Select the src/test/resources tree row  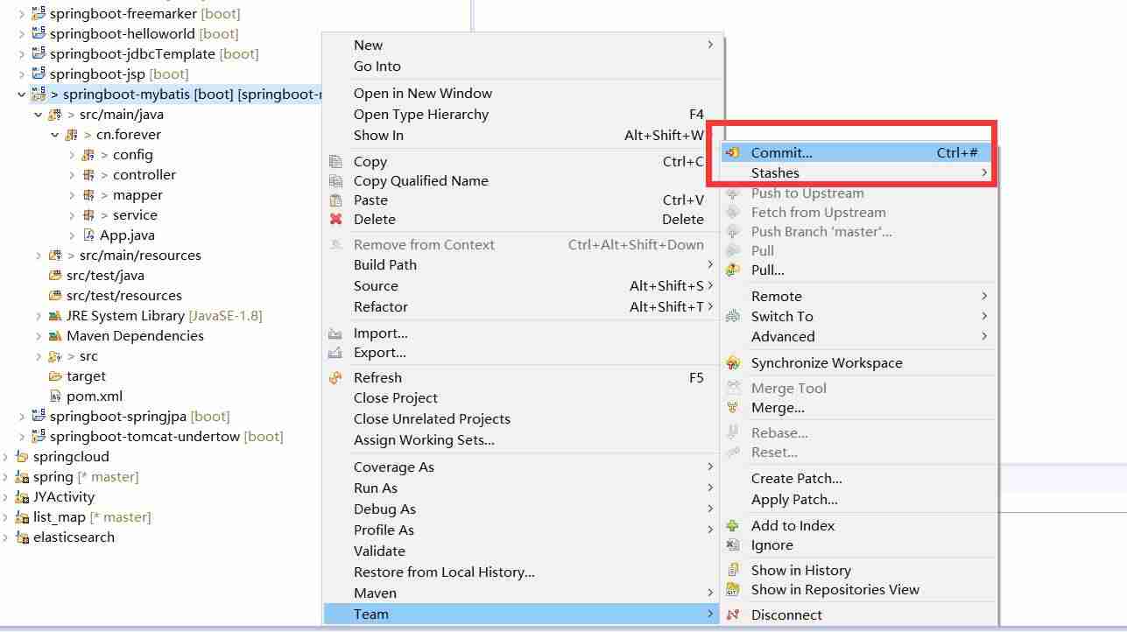pyautogui.click(x=116, y=296)
